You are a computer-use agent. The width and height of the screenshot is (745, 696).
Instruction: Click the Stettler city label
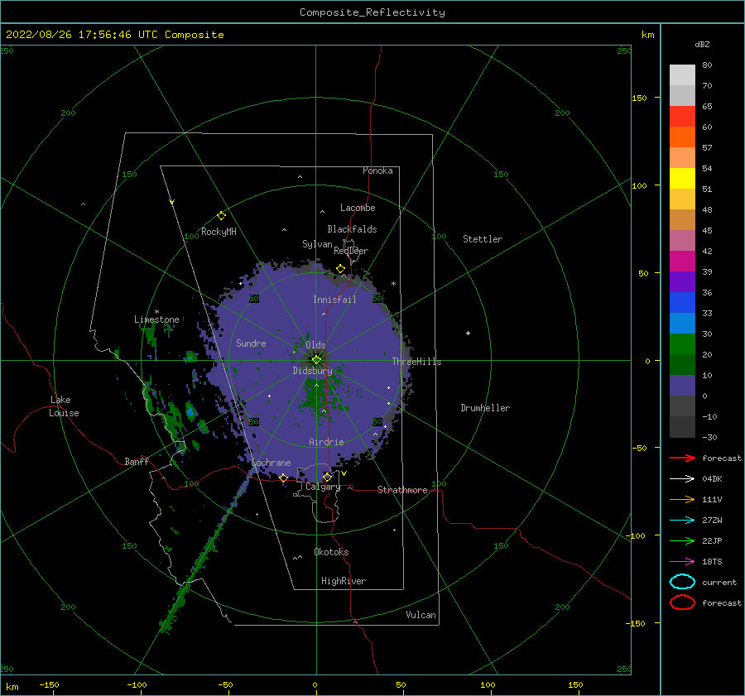click(483, 239)
